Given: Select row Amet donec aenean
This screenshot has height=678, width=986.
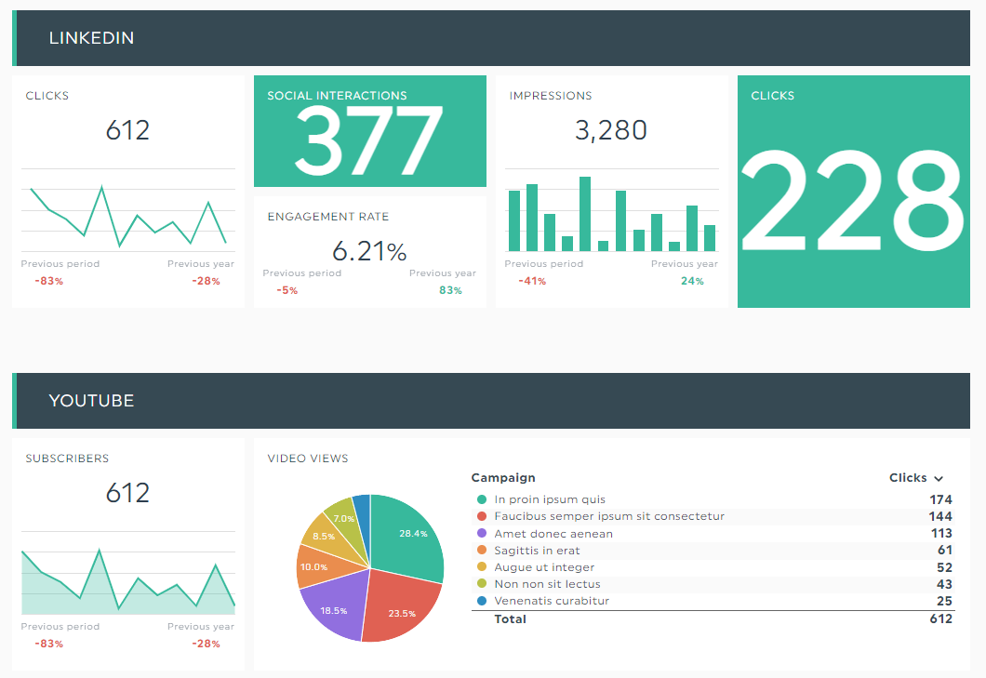Looking at the screenshot, I should click(x=713, y=533).
